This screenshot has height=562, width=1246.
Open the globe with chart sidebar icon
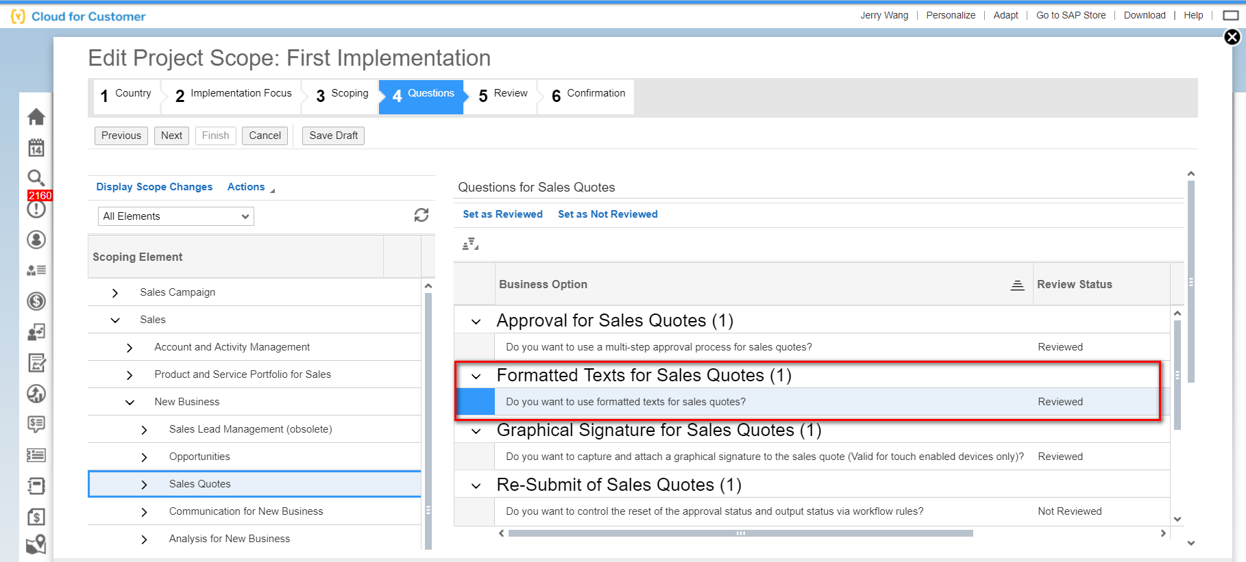pyautogui.click(x=36, y=394)
